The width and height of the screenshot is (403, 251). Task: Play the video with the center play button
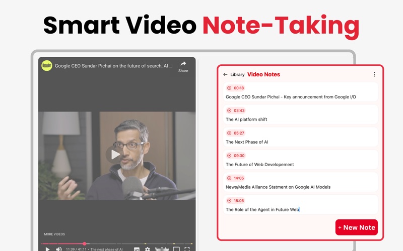114,155
